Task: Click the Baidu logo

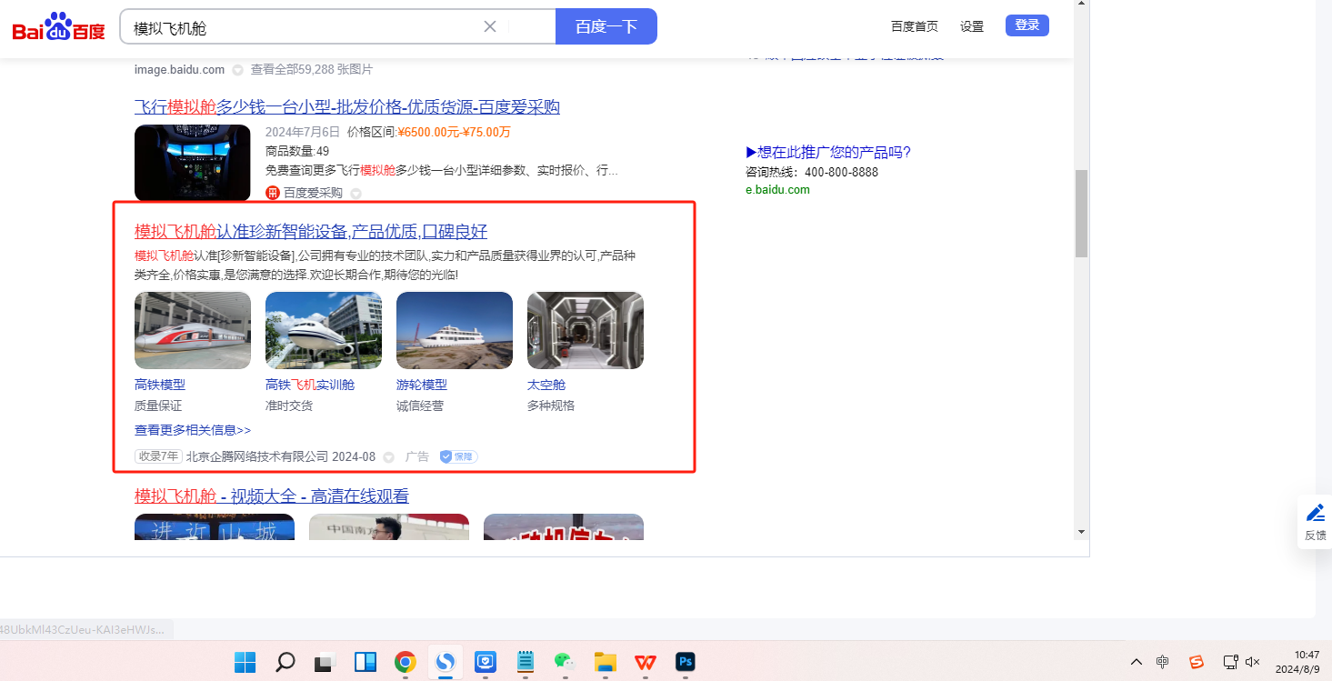Action: pyautogui.click(x=58, y=27)
